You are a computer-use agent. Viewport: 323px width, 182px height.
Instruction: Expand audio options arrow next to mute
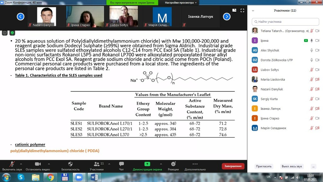21,164
